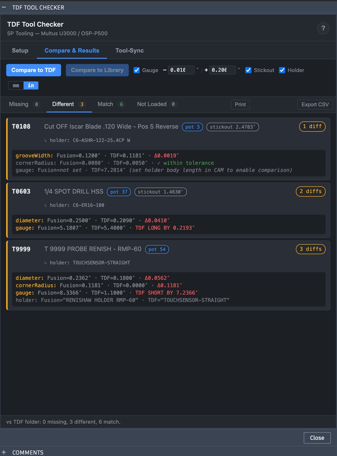
Task: Click Cut OFF Iscar Blade tool name
Action: pos(111,127)
